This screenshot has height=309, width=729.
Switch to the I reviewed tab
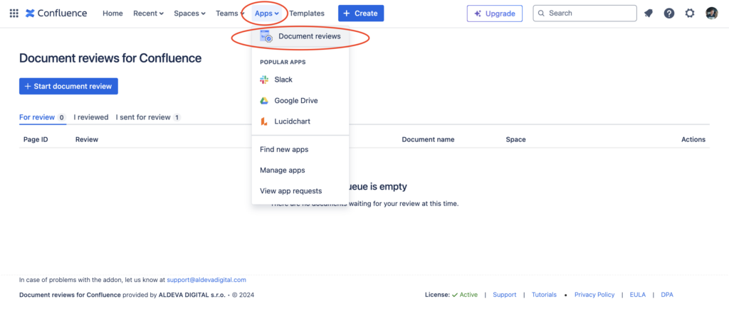91,117
